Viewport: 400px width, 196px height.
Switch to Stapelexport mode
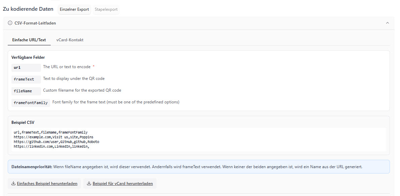pos(106,9)
